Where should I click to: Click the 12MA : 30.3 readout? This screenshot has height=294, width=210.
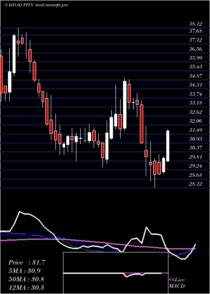26,287
